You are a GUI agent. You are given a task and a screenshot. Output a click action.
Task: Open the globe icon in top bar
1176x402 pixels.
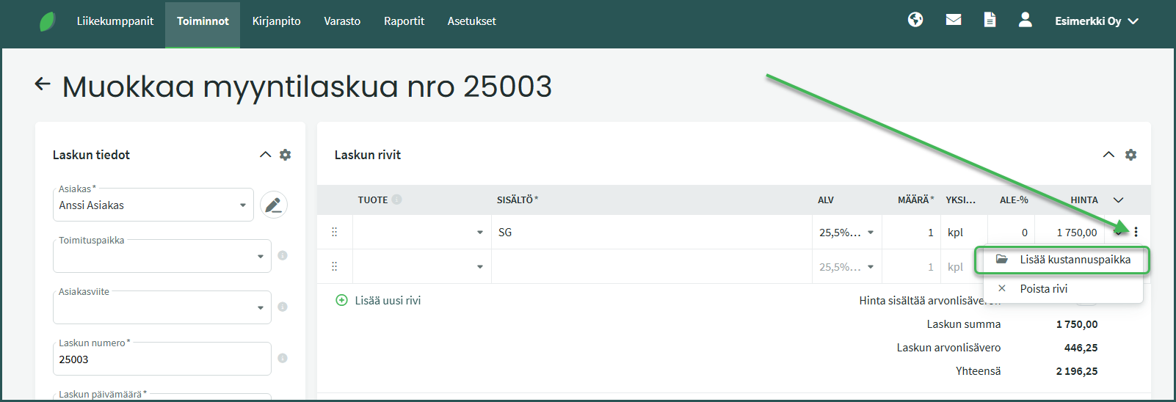coord(915,20)
